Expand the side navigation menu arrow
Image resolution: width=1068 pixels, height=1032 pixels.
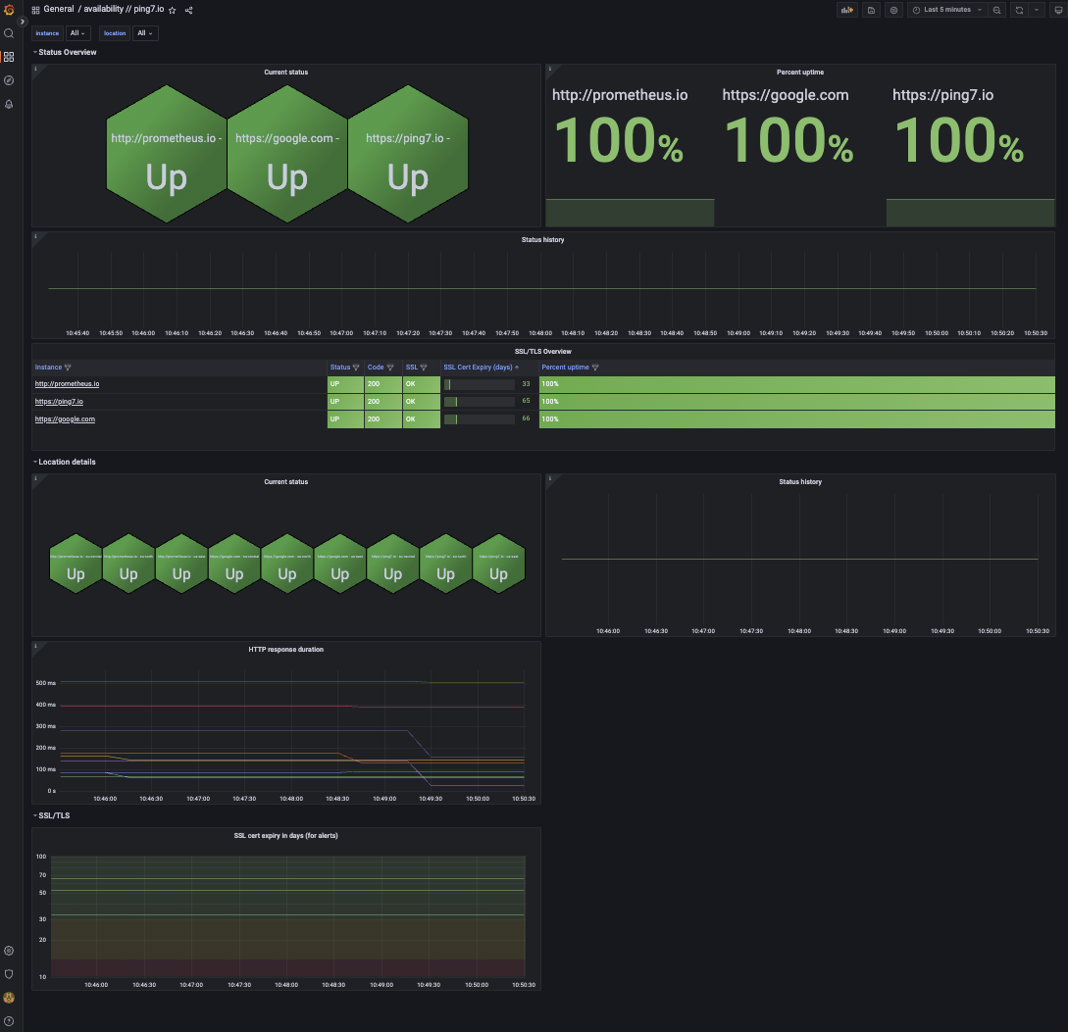pos(22,22)
